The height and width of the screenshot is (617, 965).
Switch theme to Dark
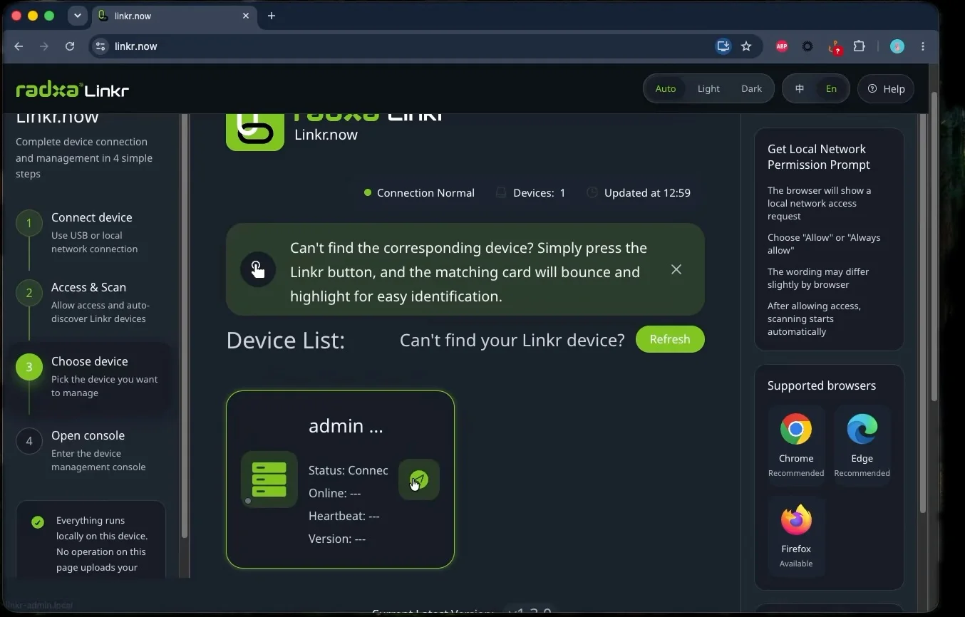[x=751, y=89]
